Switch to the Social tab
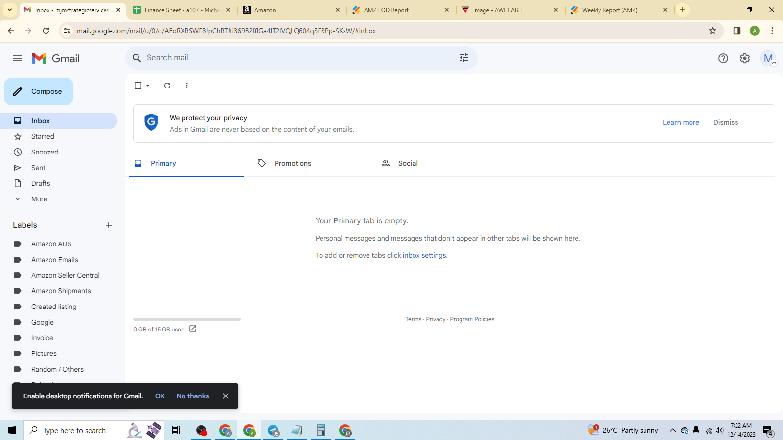The height and width of the screenshot is (440, 783). coord(434,163)
